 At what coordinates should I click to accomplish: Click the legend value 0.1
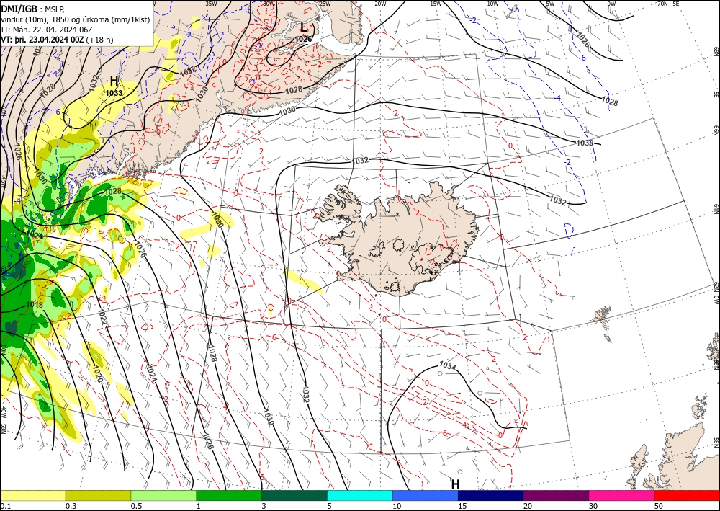point(5,506)
